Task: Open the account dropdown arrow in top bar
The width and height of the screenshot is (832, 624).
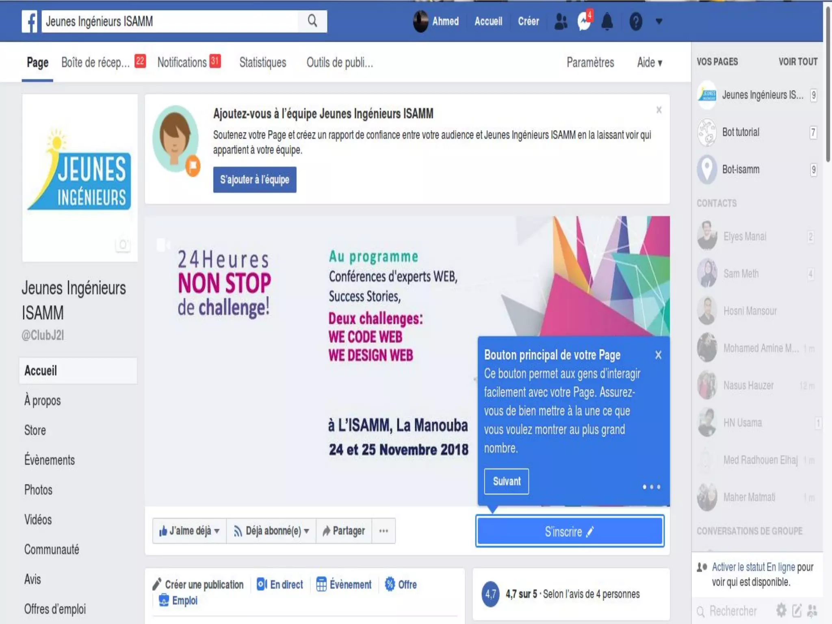Action: coord(659,22)
